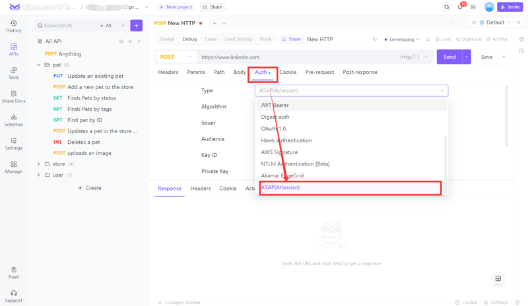
Task: Open tab options ellipsis menu
Action: point(224,23)
